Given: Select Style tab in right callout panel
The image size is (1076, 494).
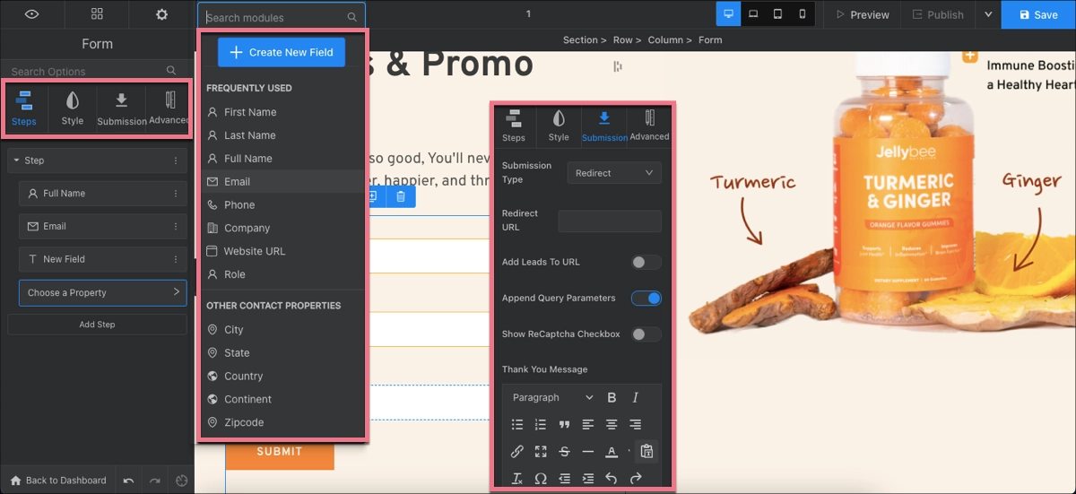Looking at the screenshot, I should click(x=559, y=126).
